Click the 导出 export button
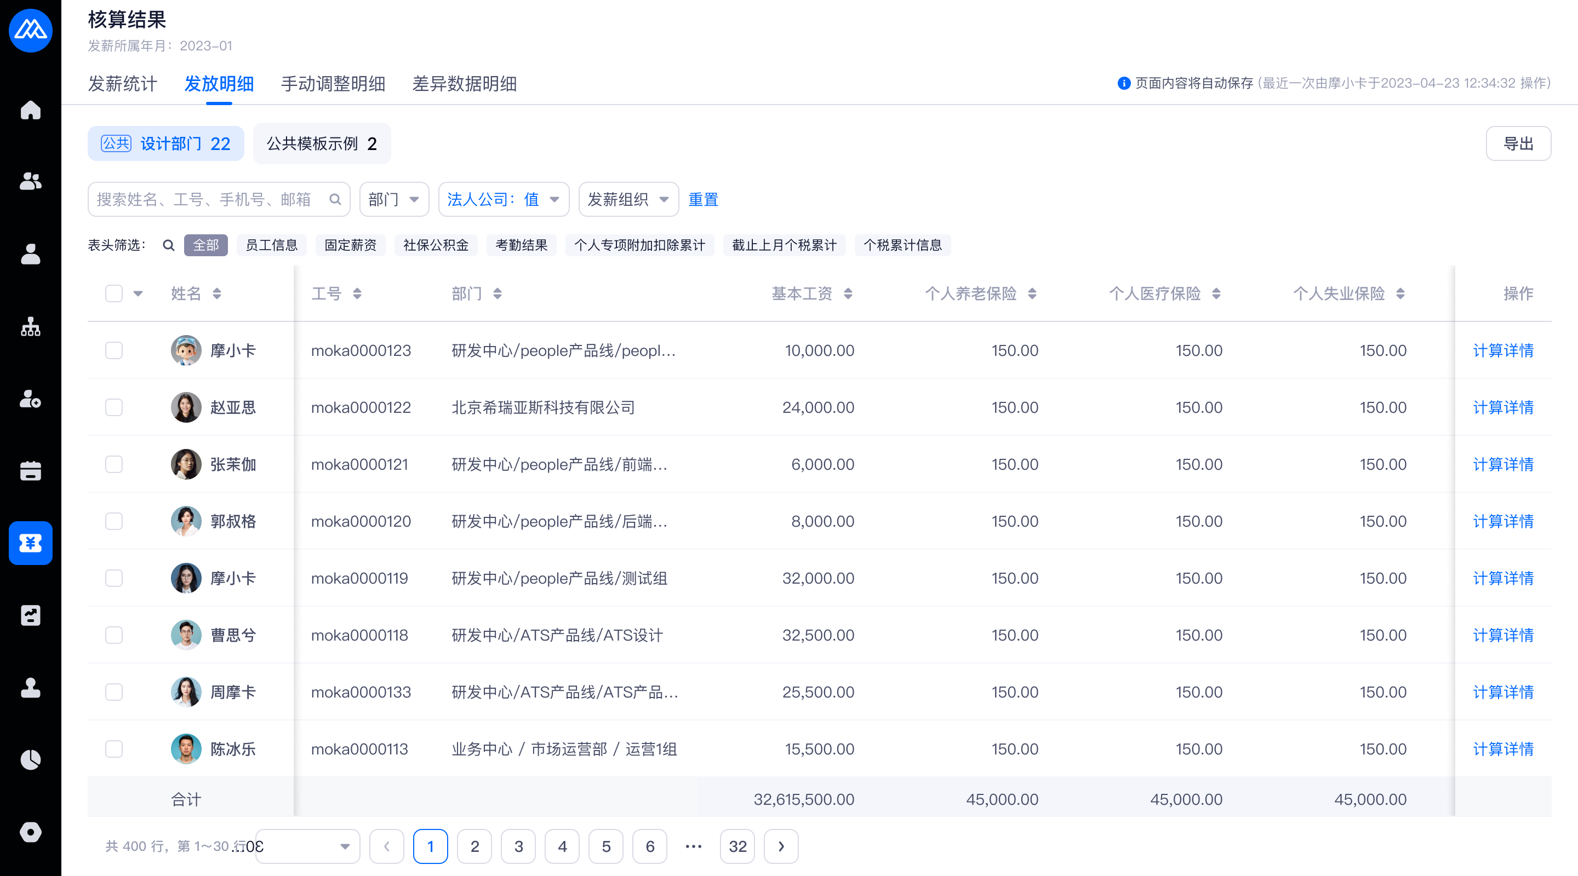This screenshot has height=876, width=1578. pyautogui.click(x=1518, y=144)
